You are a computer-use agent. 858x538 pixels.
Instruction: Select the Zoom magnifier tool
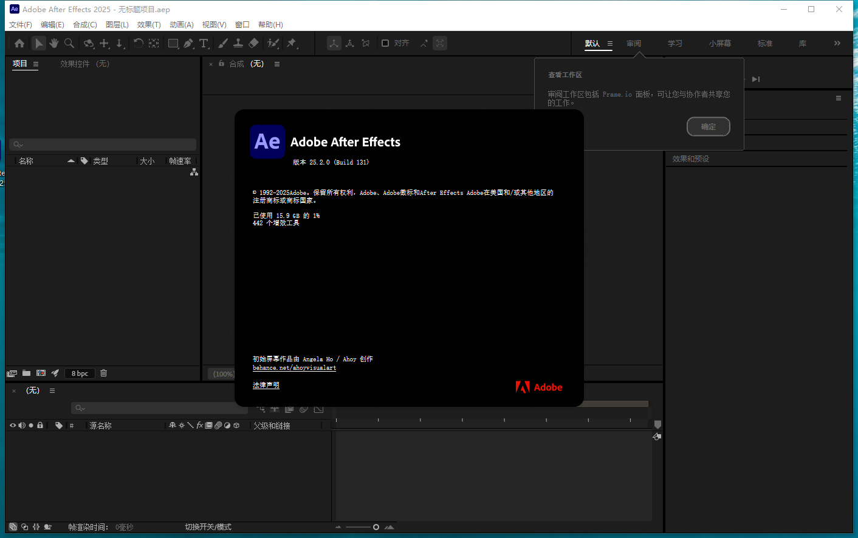(x=69, y=43)
